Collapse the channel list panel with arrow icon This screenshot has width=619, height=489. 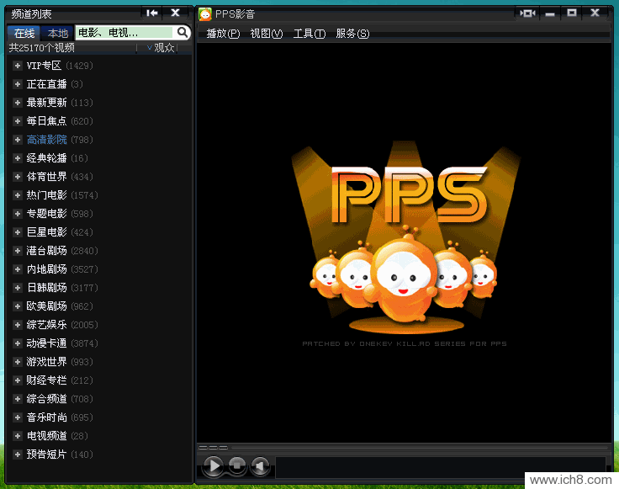(x=151, y=13)
